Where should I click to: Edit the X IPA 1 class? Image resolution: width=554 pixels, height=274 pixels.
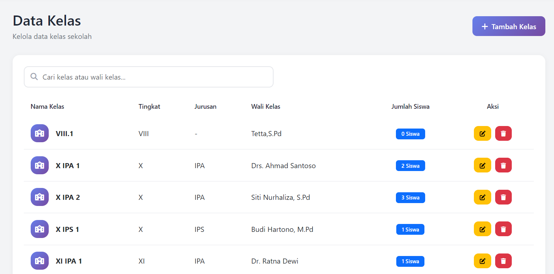482,165
